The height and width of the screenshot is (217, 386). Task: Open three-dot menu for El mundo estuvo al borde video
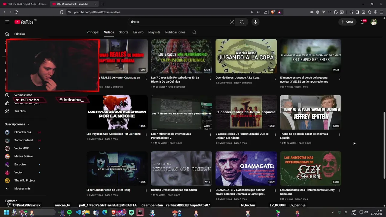(340, 78)
